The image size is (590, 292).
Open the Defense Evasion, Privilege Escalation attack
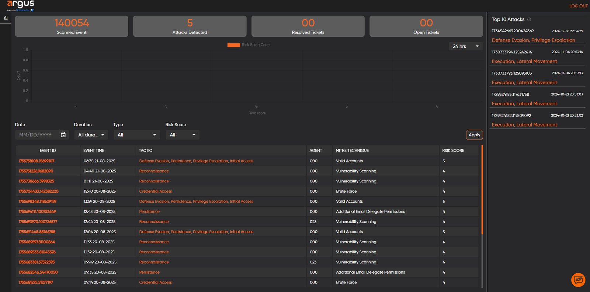tap(533, 40)
